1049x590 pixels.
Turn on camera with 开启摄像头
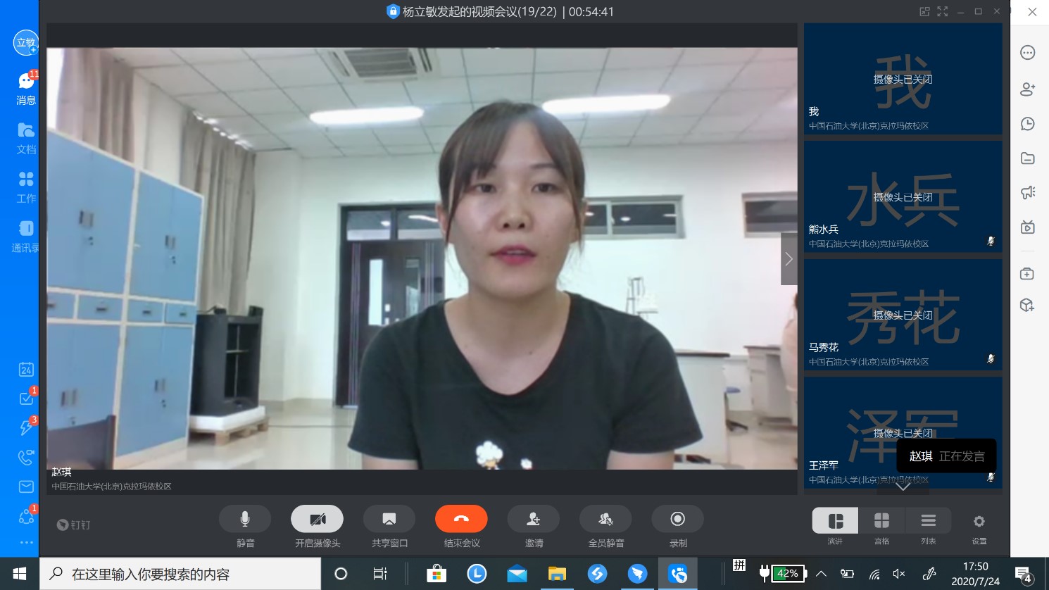(x=317, y=520)
